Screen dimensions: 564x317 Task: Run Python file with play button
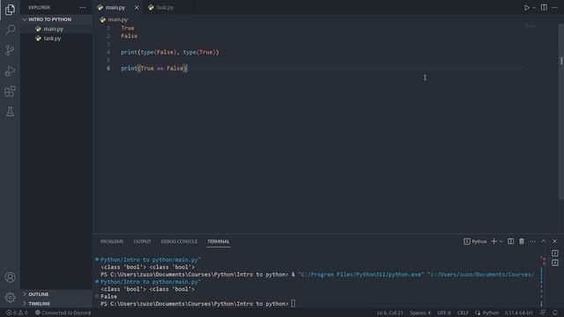coord(527,8)
